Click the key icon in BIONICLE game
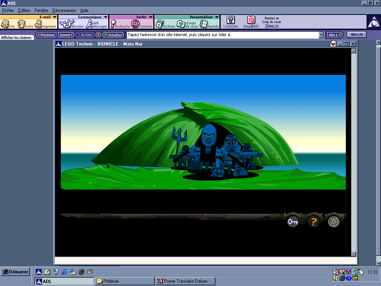The height and width of the screenshot is (286, 381). tap(293, 222)
